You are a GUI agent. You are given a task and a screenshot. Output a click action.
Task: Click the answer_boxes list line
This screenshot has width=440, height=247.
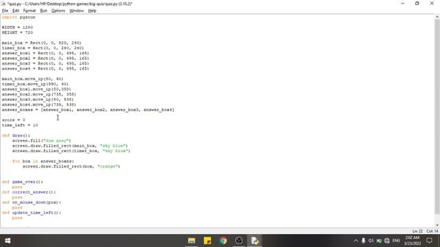88,110
